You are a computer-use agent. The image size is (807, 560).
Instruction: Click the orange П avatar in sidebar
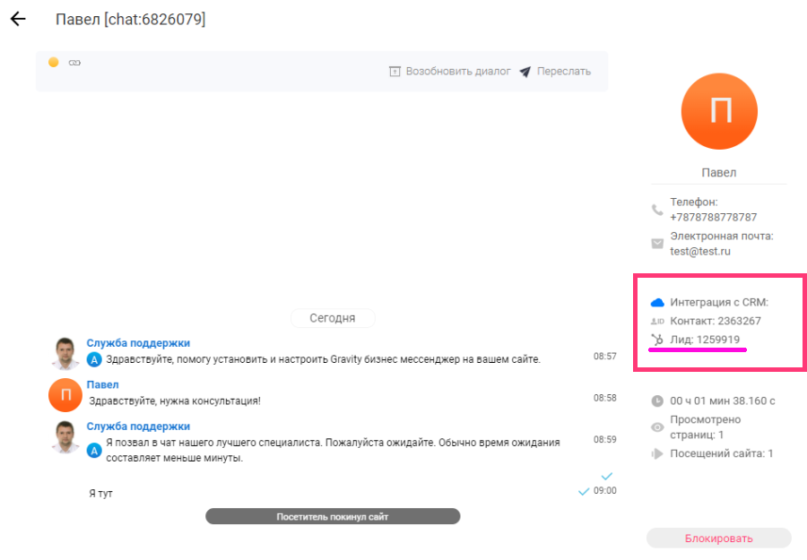(719, 111)
